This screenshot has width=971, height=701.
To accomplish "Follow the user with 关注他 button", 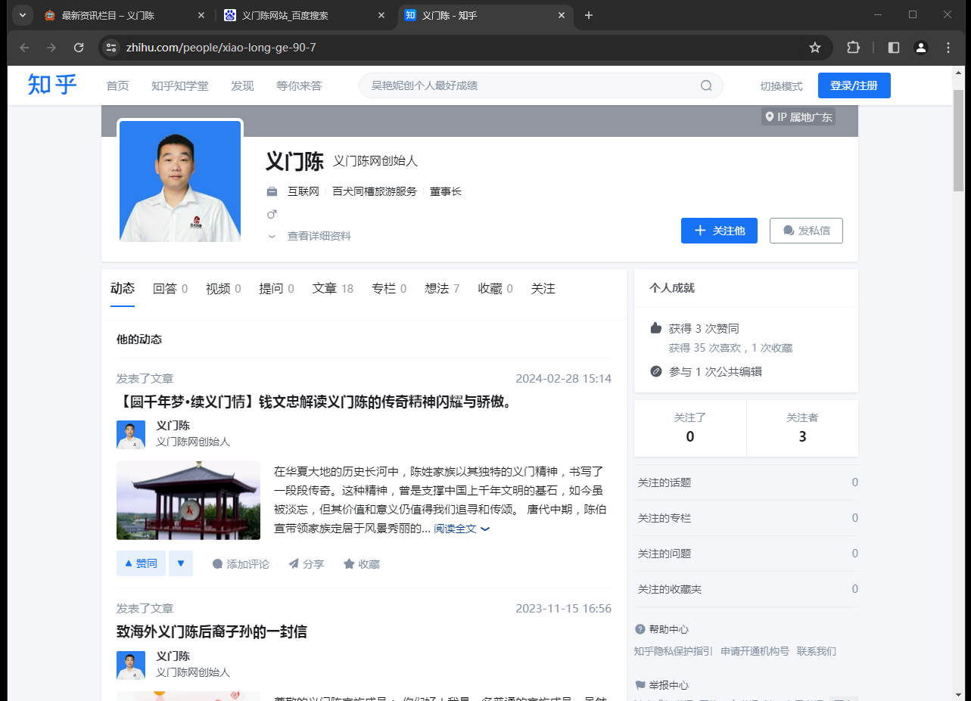I will (719, 231).
